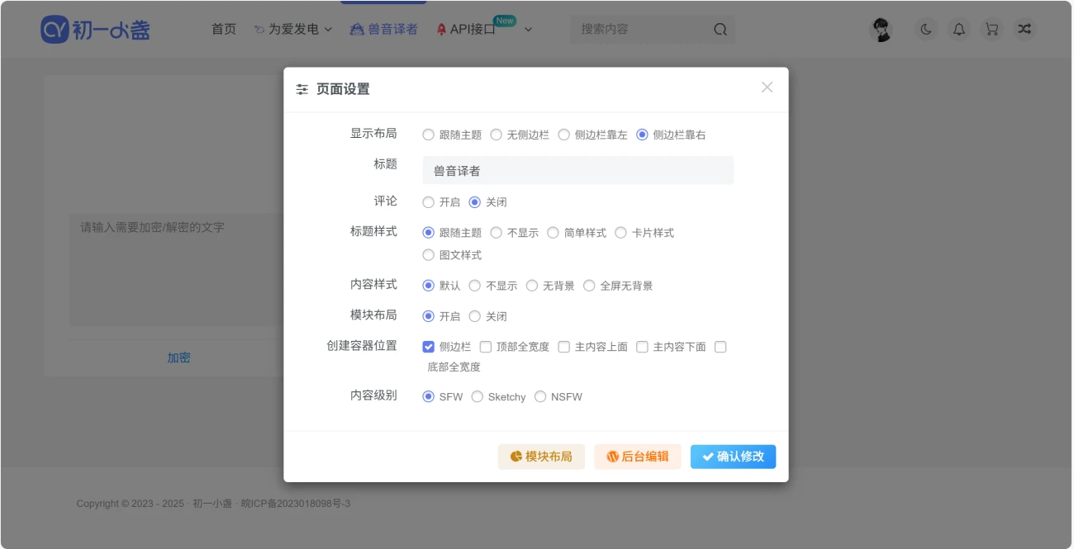The height and width of the screenshot is (549, 1074).
Task: Expand the 为爱发电 dropdown menu
Action: pos(293,30)
